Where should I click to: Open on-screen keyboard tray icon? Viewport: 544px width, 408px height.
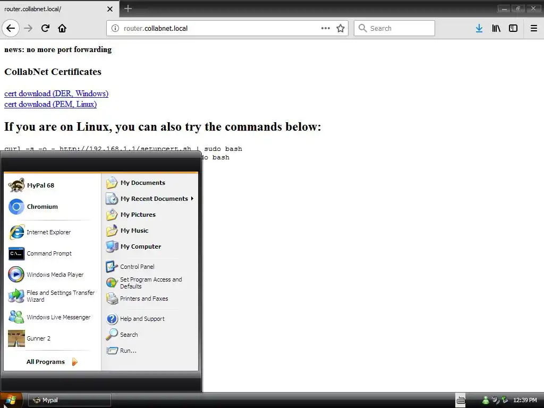click(461, 400)
